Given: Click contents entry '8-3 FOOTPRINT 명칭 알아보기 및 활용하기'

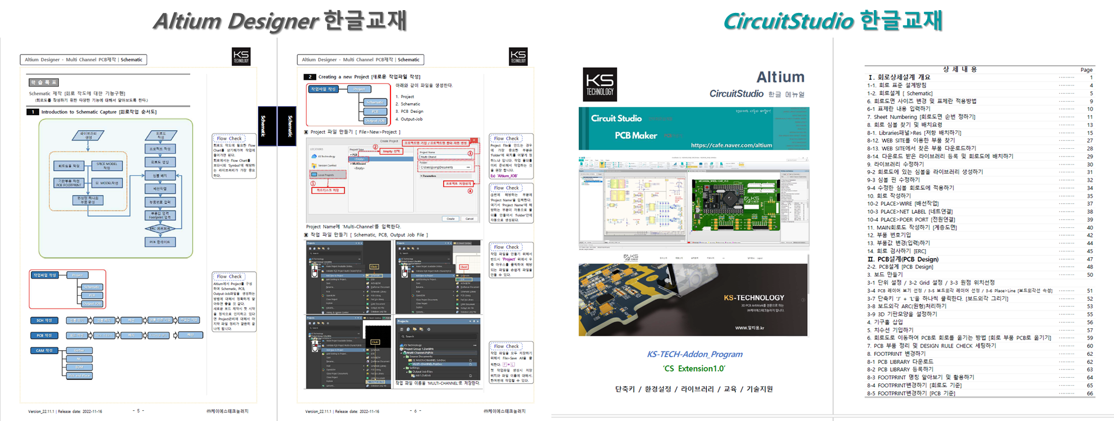Looking at the screenshot, I should pyautogui.click(x=920, y=377).
